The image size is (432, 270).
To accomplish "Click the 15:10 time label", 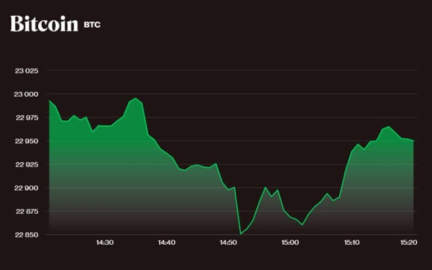I will click(352, 242).
